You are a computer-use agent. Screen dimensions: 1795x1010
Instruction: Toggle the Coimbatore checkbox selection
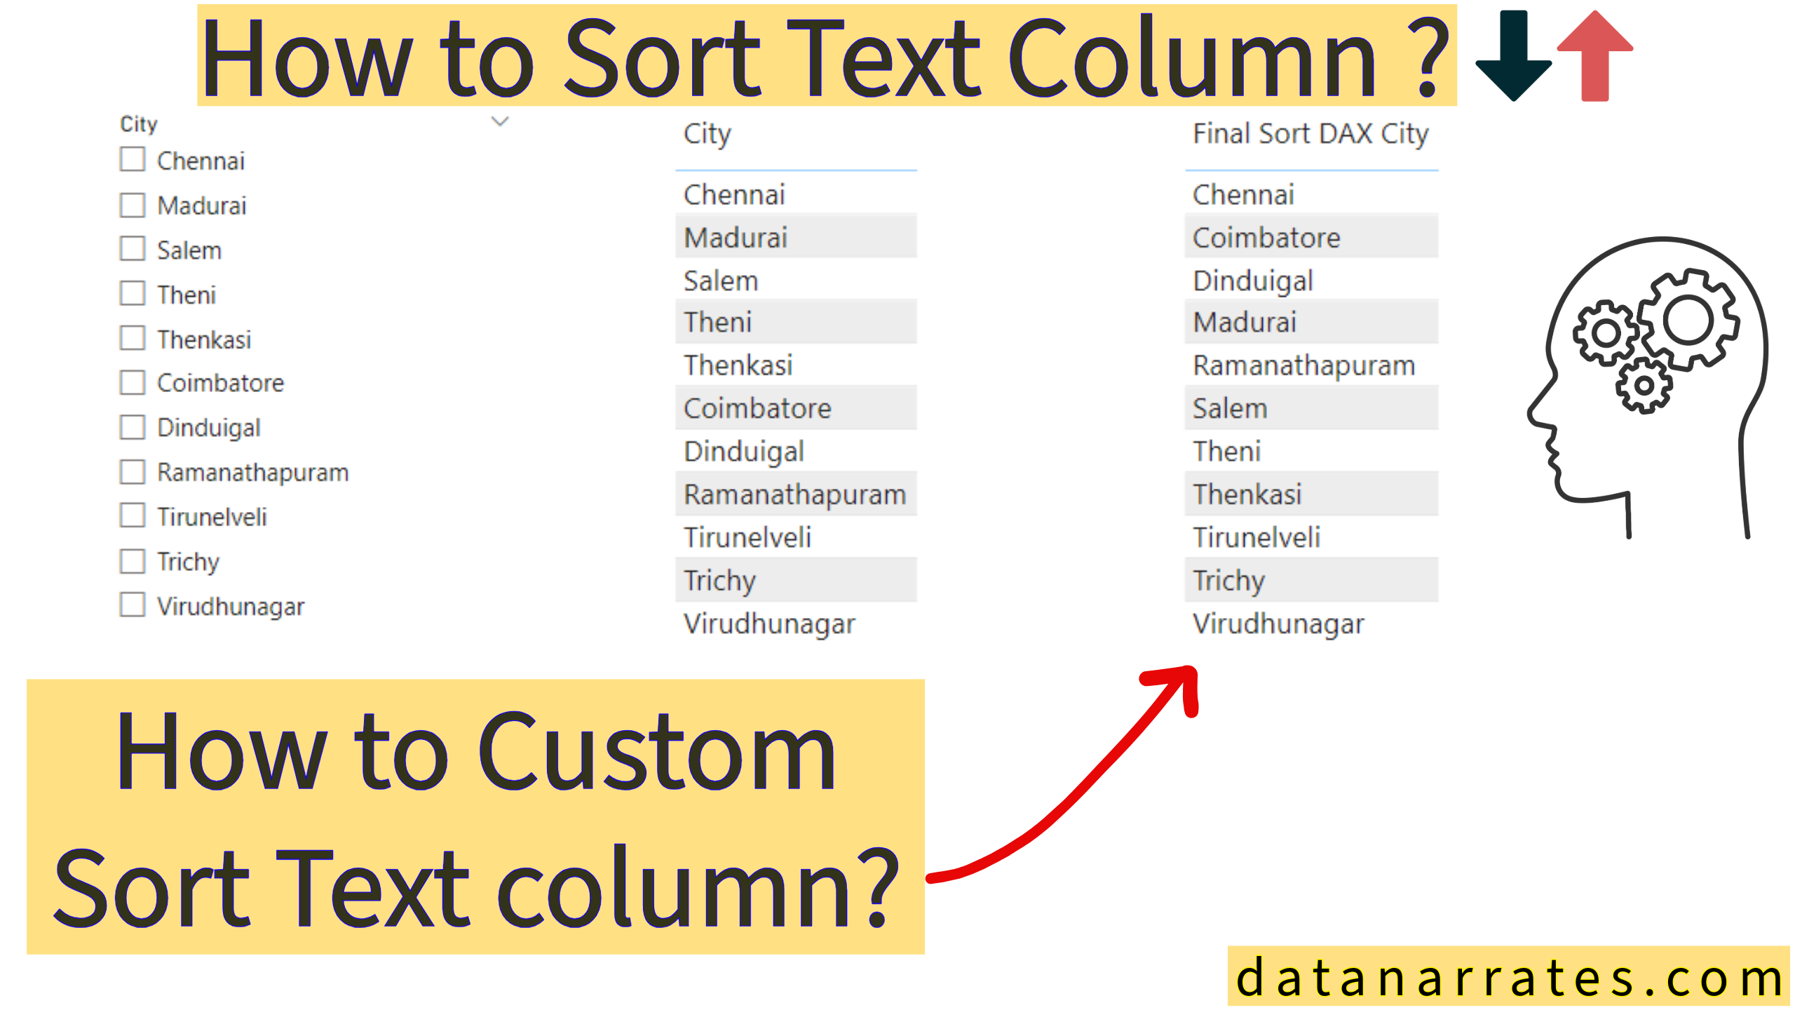click(x=133, y=381)
